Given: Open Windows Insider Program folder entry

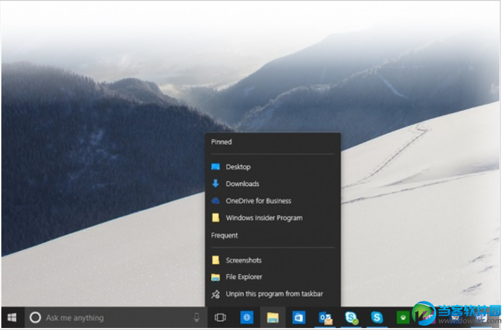Looking at the screenshot, I should click(x=273, y=218).
